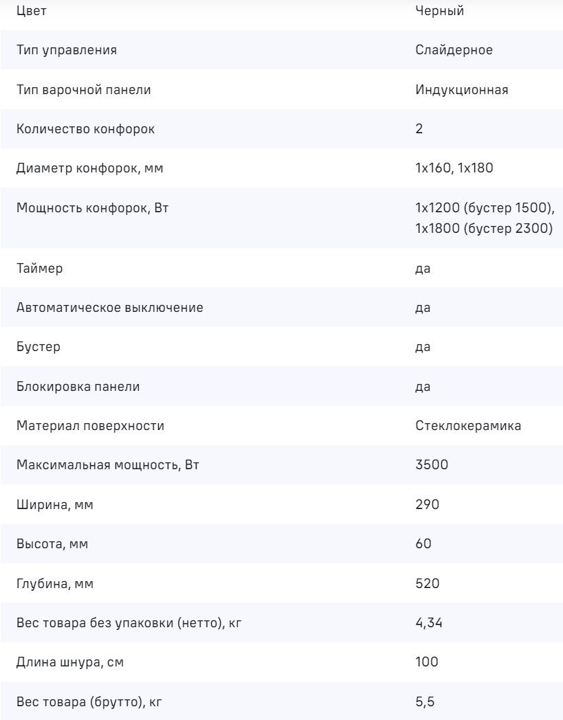The width and height of the screenshot is (563, 720).
Task: Click the "Автоматическое выключение" label
Action: (x=109, y=308)
